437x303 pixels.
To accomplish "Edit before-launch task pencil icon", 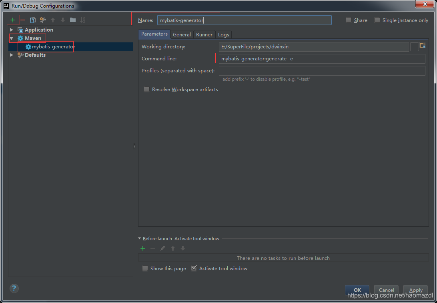I will click(163, 248).
